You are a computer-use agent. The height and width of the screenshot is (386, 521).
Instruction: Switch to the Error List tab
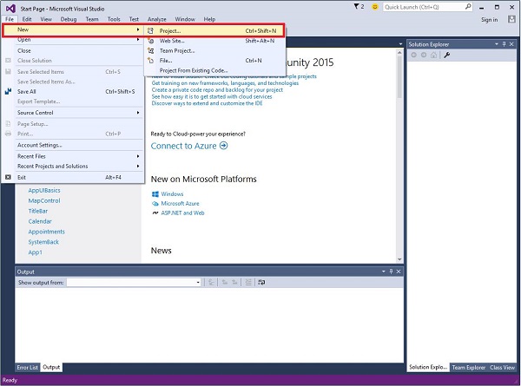[x=27, y=367]
